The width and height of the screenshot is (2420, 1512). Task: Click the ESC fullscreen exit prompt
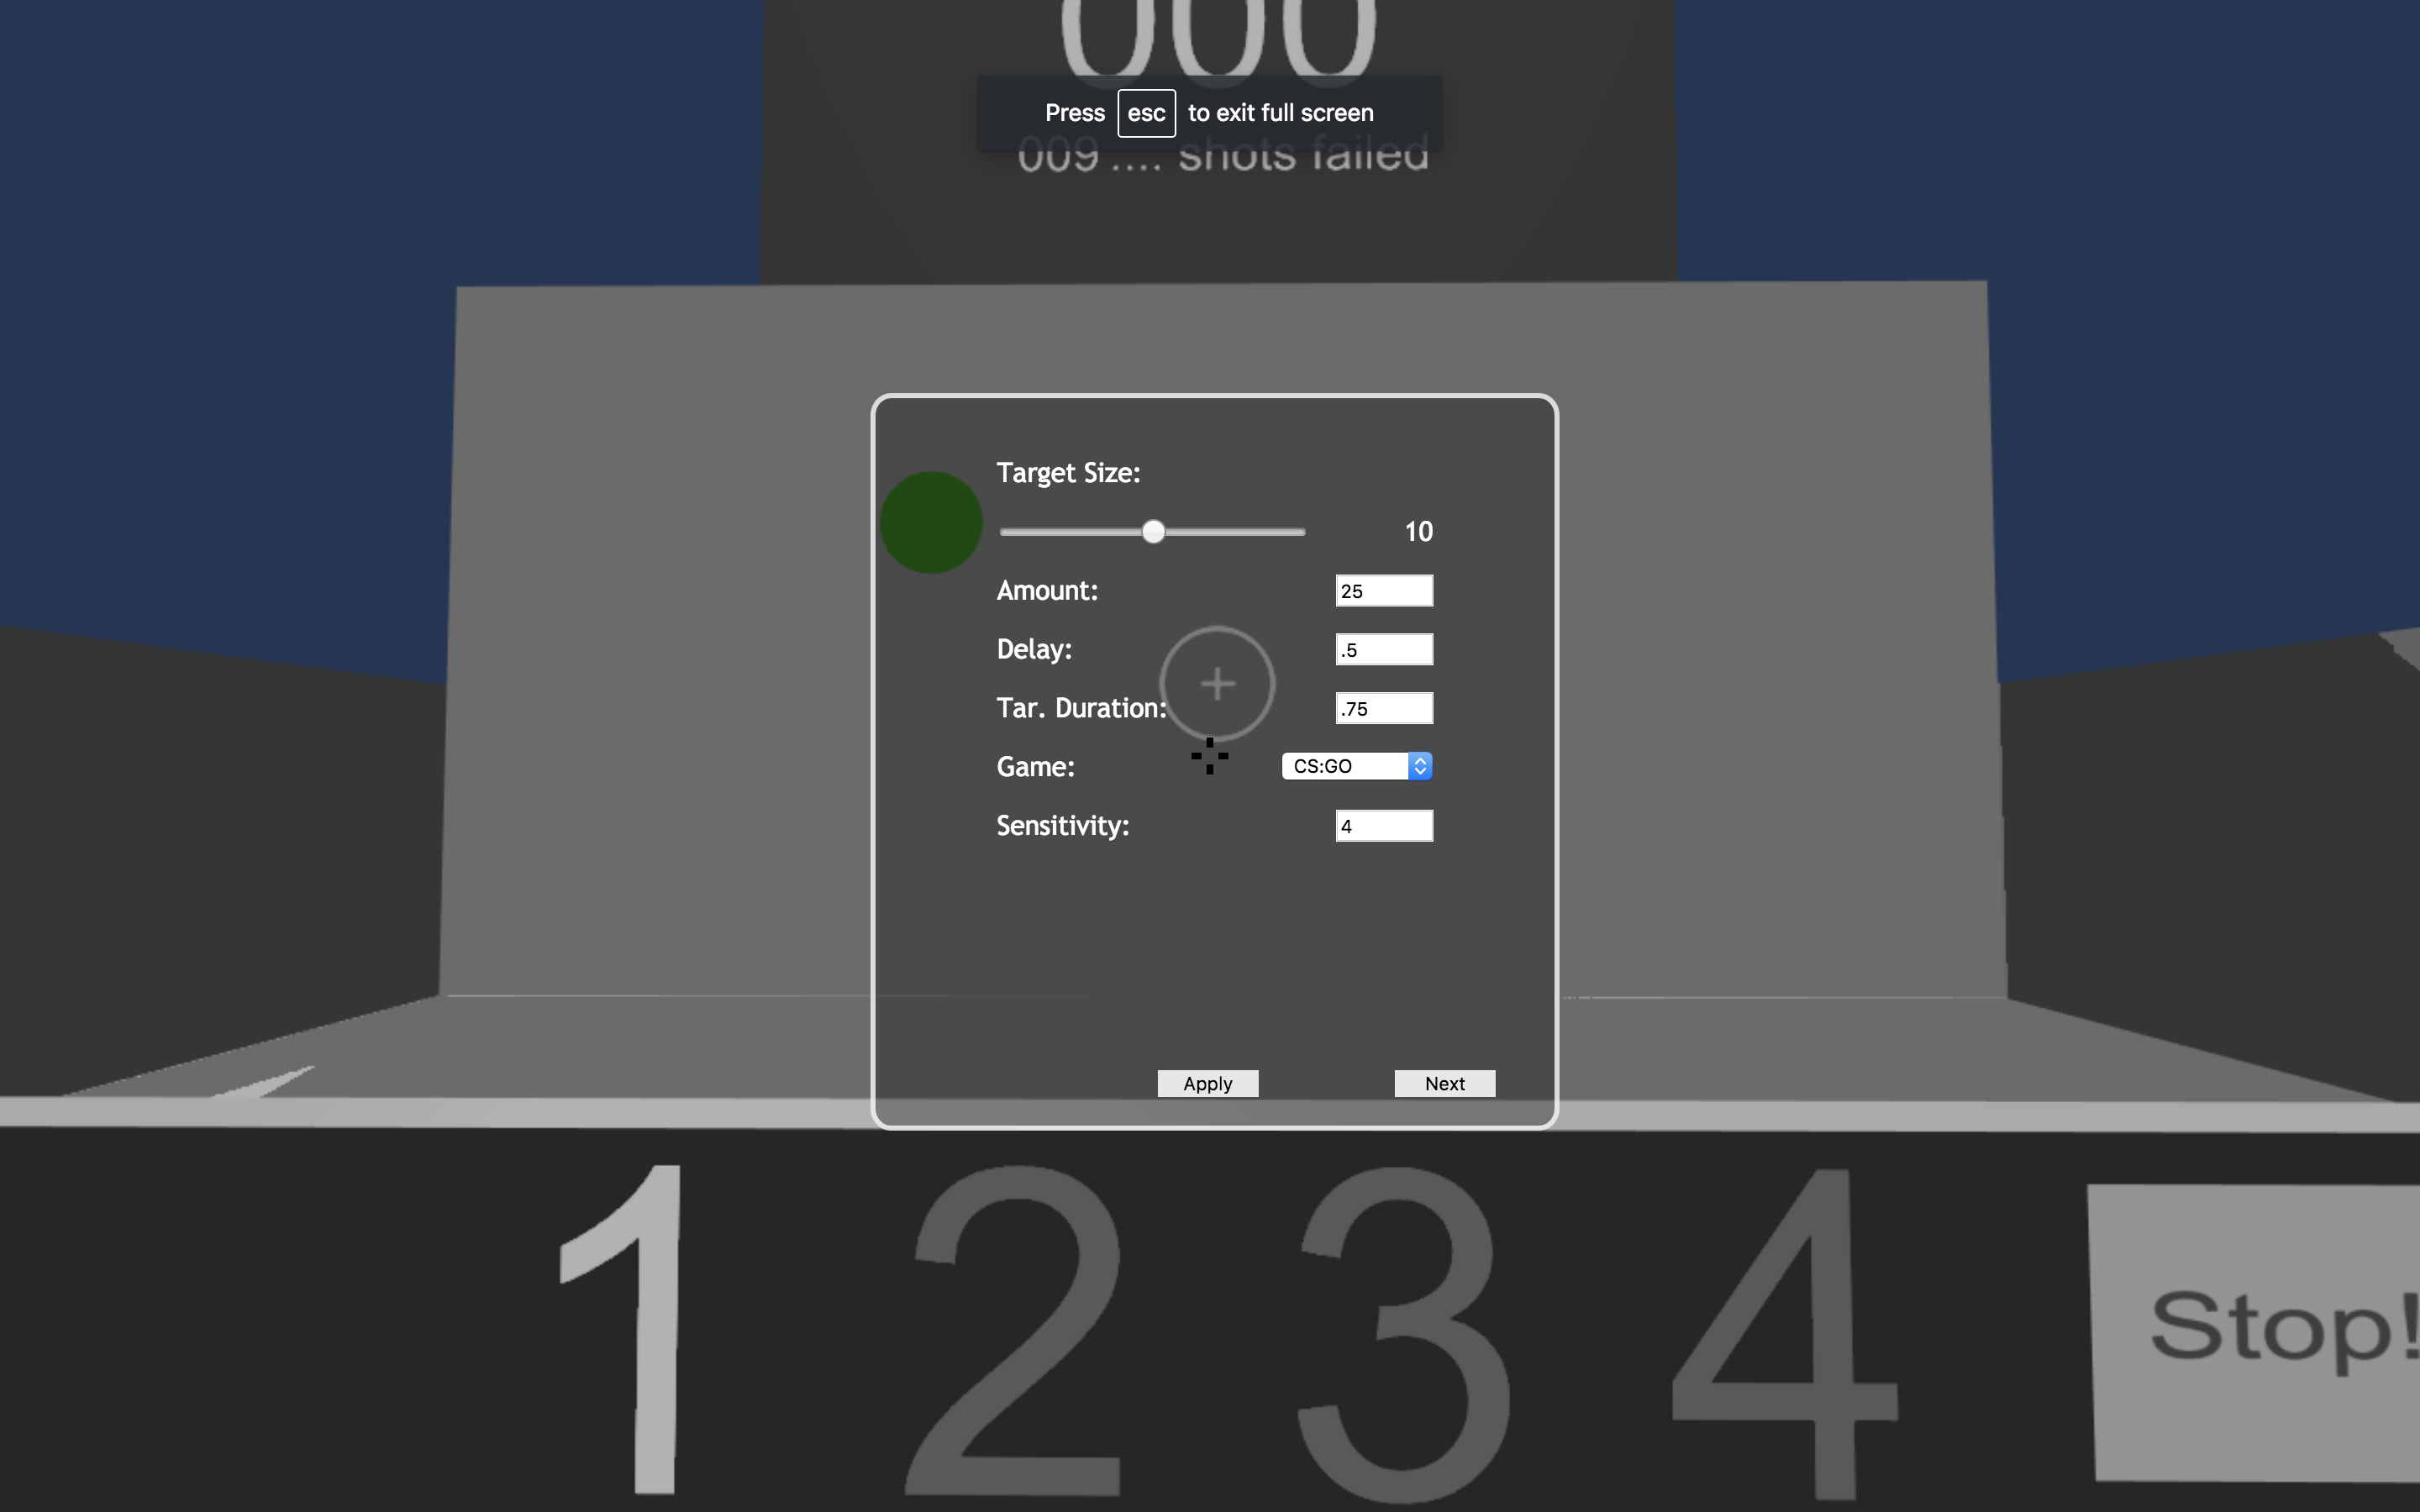pyautogui.click(x=1209, y=112)
